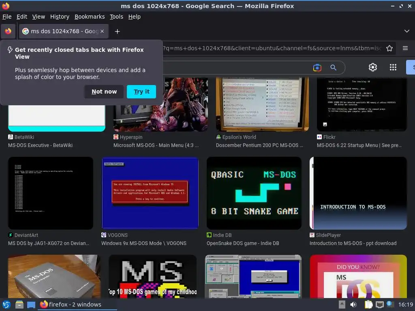The height and width of the screenshot is (311, 415).
Task: Open the desktop start menu icon
Action: (6, 305)
